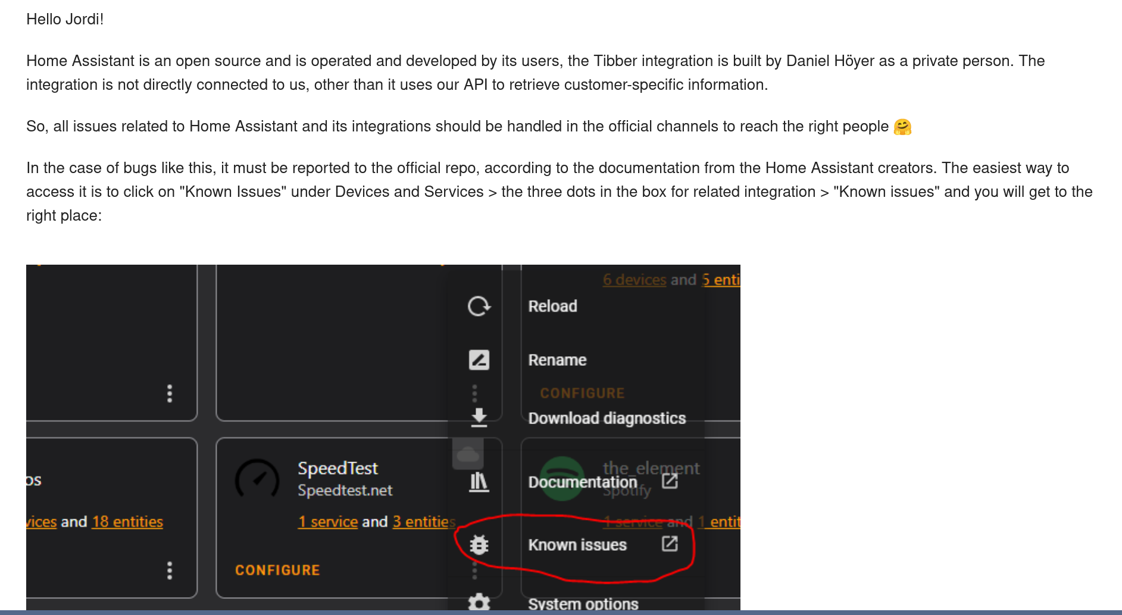Choose Reload from the context menu
1122x615 pixels.
[552, 306]
